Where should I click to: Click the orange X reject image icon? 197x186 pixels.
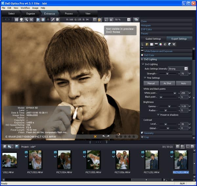coord(95,136)
